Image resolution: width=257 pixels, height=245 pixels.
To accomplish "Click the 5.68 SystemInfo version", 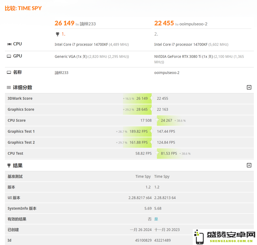I will [x=158, y=208].
